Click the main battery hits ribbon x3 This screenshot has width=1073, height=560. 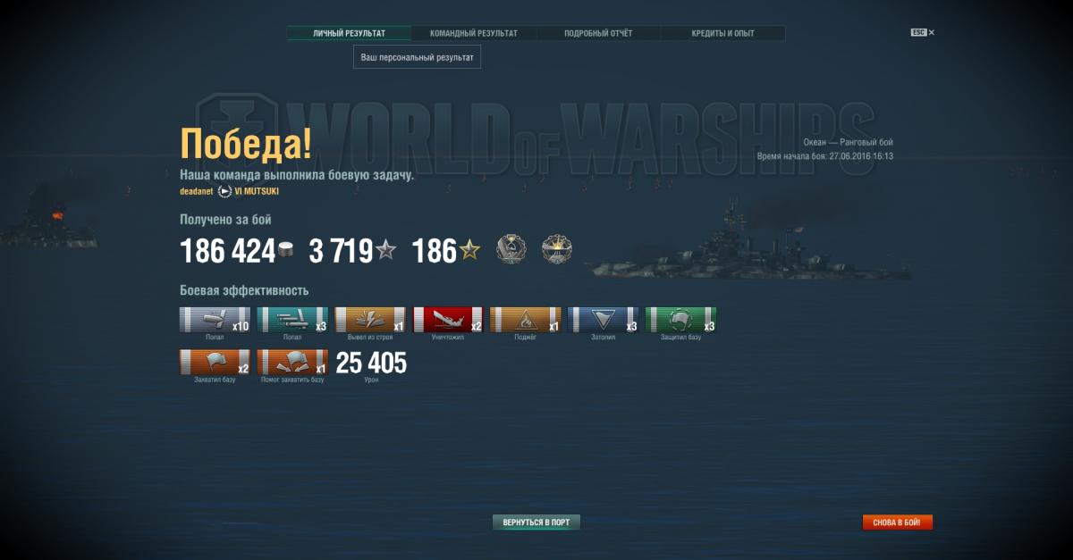click(x=292, y=320)
